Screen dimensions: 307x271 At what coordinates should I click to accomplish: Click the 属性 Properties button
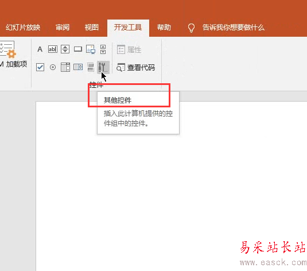point(129,49)
